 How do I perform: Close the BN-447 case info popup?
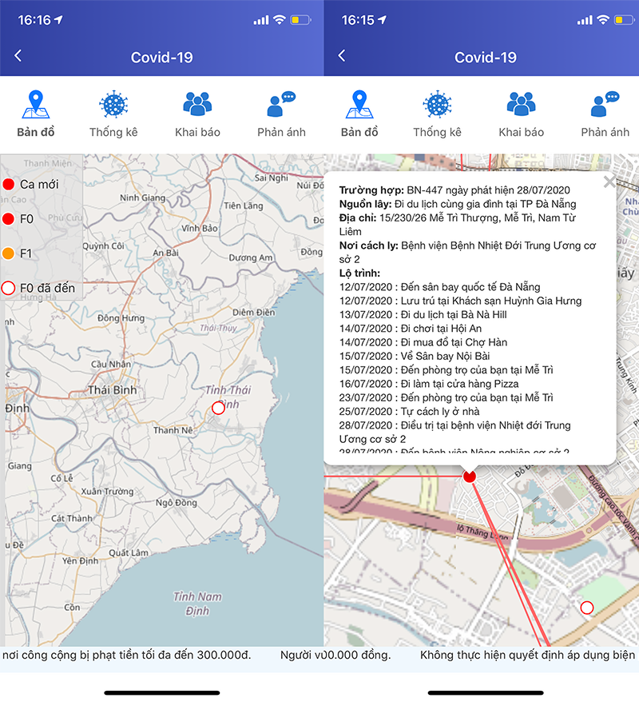(x=609, y=182)
